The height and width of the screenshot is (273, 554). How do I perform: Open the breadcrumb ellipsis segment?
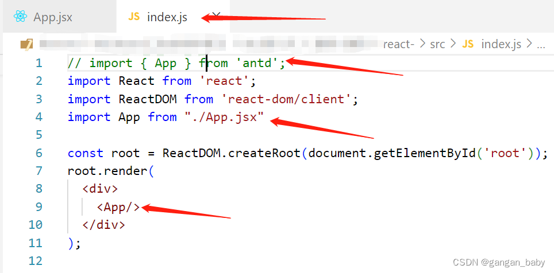point(541,45)
